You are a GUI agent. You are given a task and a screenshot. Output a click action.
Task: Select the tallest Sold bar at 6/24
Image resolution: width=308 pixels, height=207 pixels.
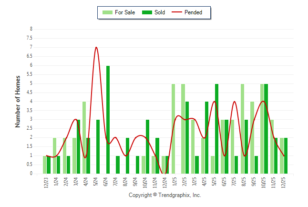pyautogui.click(x=108, y=119)
